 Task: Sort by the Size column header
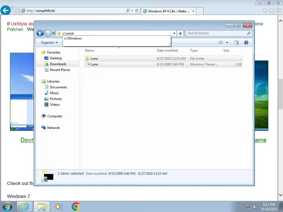232,51
